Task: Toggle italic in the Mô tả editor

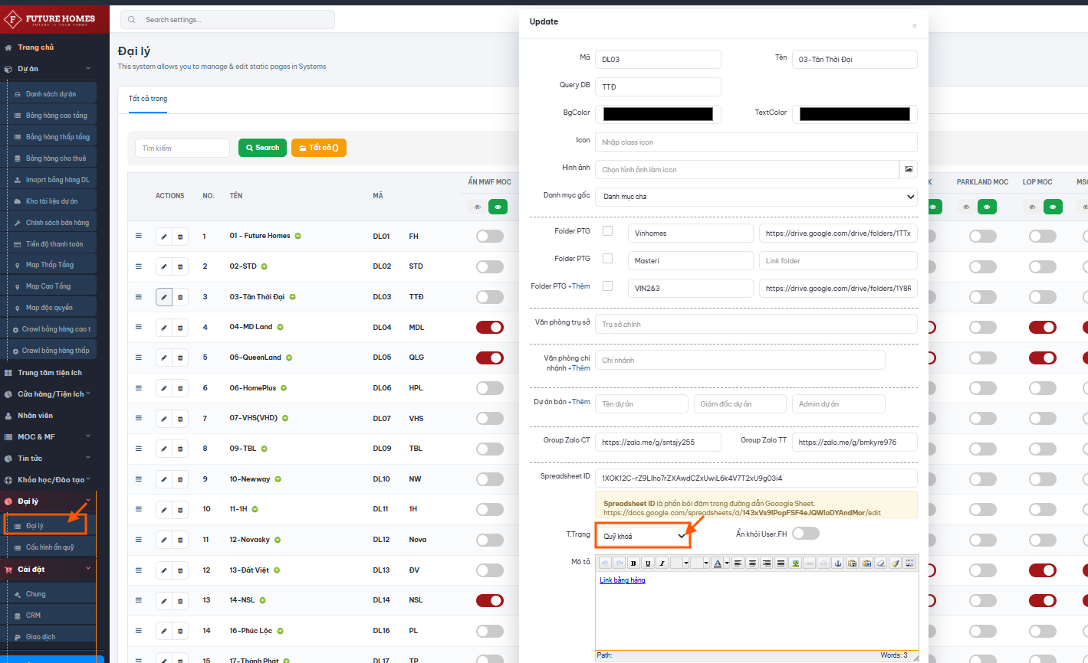Action: pos(662,563)
